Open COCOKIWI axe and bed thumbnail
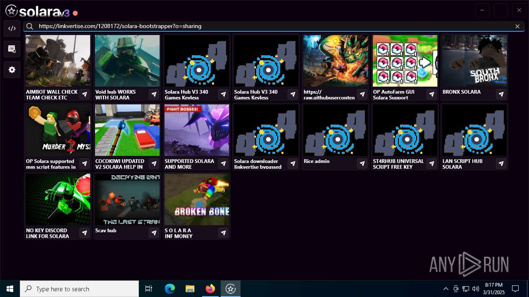The height and width of the screenshot is (297, 529). coord(127,130)
